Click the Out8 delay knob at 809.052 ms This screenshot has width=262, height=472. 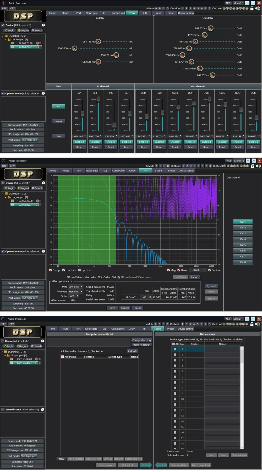(x=212, y=75)
